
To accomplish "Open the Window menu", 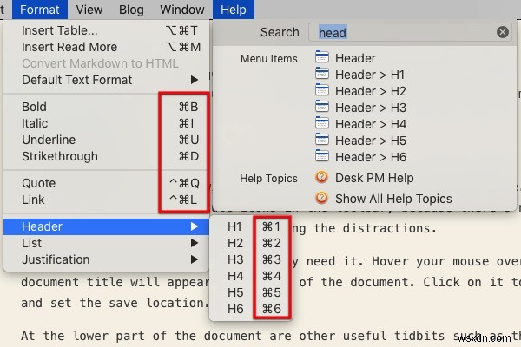I will pos(182,10).
